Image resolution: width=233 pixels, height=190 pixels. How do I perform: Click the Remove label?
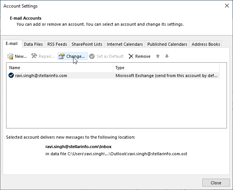click(x=143, y=56)
